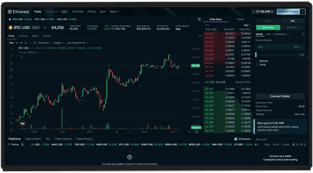Open the Portfolio nav item
This screenshot has height=173, width=313.
pyautogui.click(x=78, y=11)
